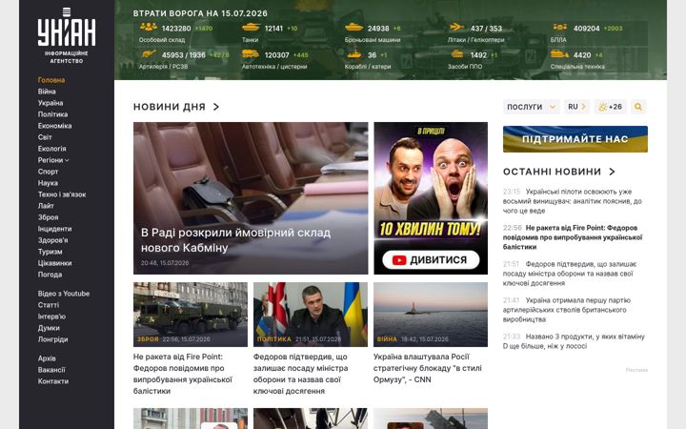Open the Останні новини heading
The height and width of the screenshot is (429, 686).
point(552,172)
